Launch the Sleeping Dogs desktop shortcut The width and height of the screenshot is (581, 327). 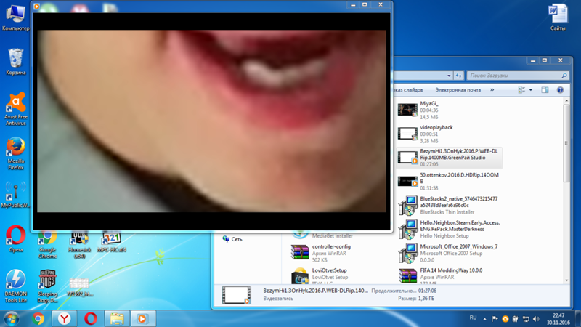click(47, 286)
